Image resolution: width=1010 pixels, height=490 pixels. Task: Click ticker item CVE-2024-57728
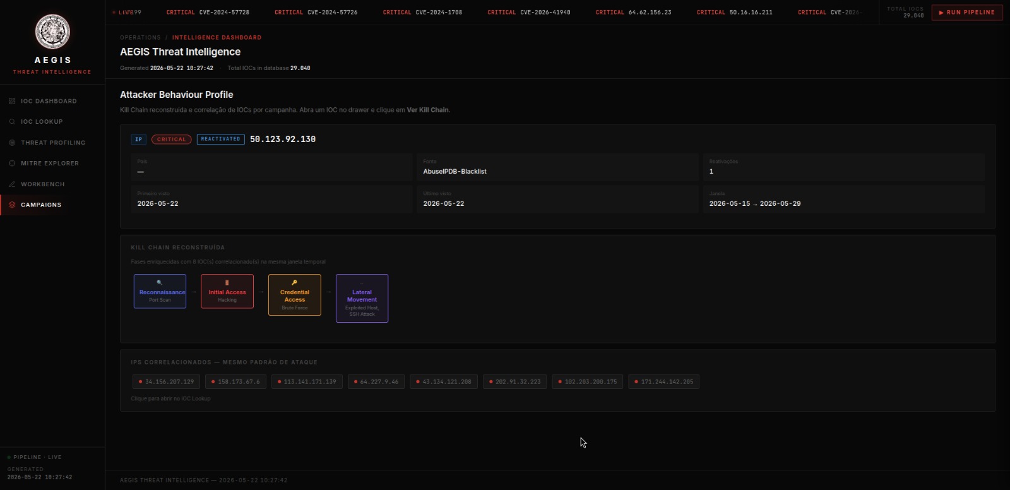tap(208, 13)
